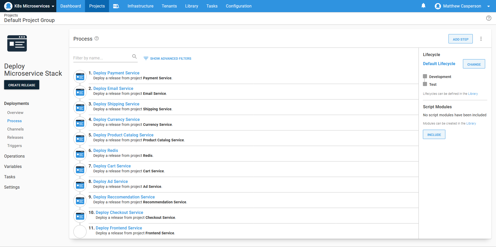This screenshot has height=247, width=496.
Task: Click the notifications bell icon
Action: click(423, 5)
